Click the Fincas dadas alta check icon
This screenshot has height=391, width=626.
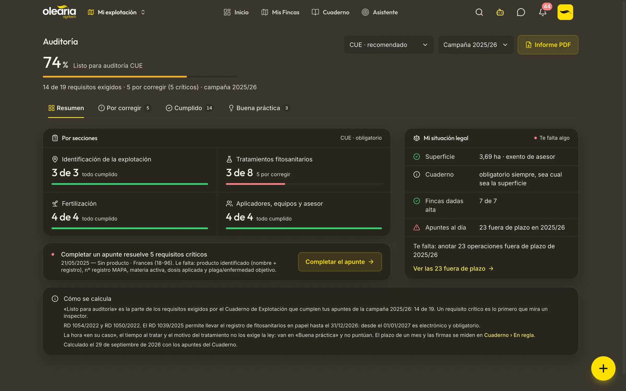tap(417, 201)
